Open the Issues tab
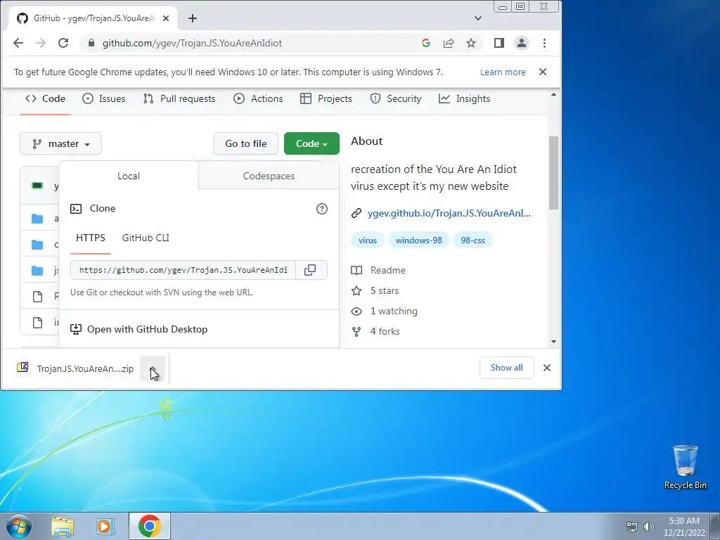The width and height of the screenshot is (720, 540). coord(104,98)
